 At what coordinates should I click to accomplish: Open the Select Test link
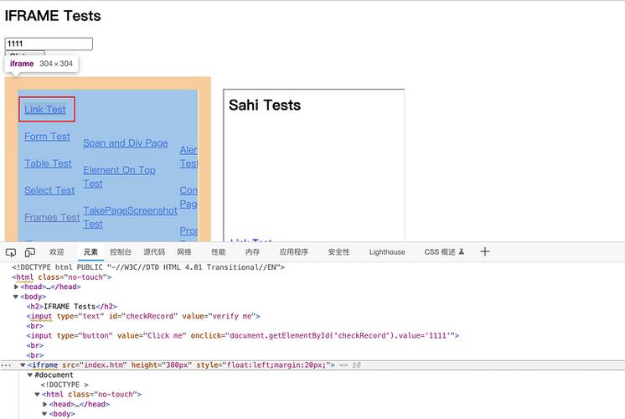pos(49,190)
